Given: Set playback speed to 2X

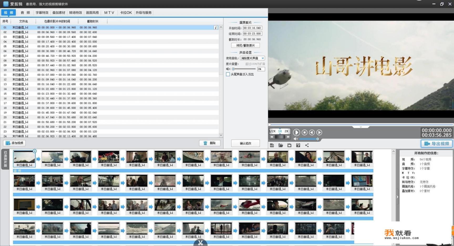Looking at the screenshot, I should click(x=286, y=131).
